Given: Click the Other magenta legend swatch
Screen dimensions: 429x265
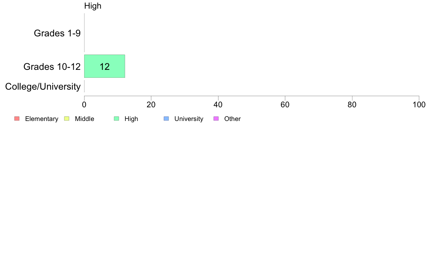Looking at the screenshot, I should pyautogui.click(x=216, y=118).
